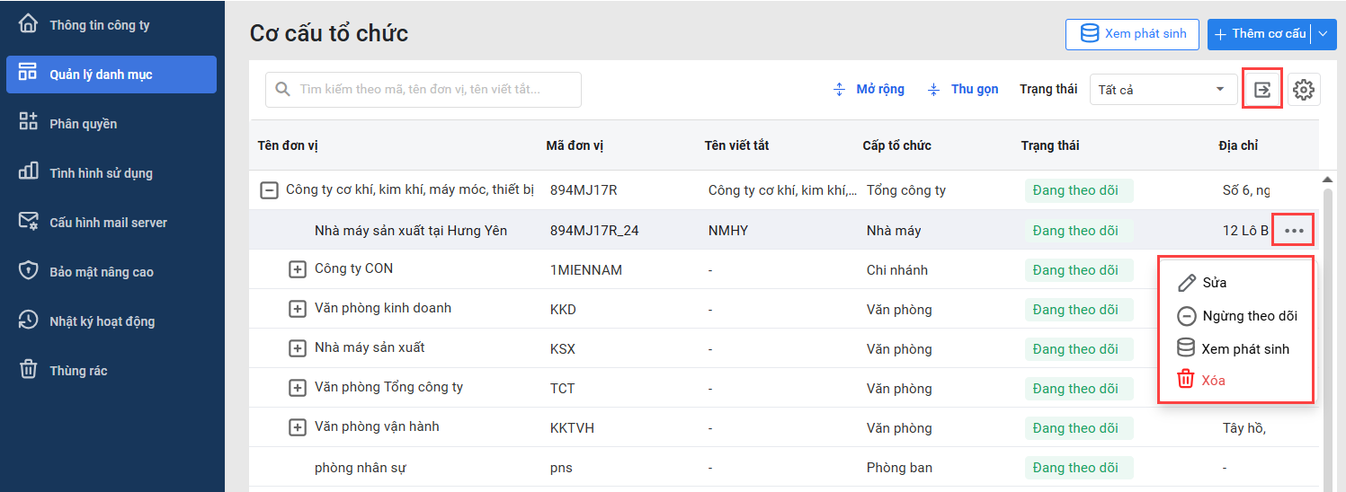The width and height of the screenshot is (1346, 492).
Task: Expand the Công ty CON row
Action: coord(298,269)
